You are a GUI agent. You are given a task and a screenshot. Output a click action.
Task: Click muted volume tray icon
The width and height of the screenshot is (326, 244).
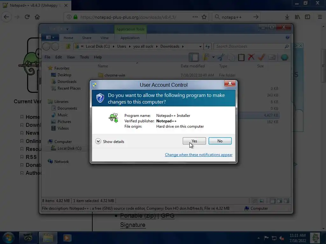tap(282, 238)
